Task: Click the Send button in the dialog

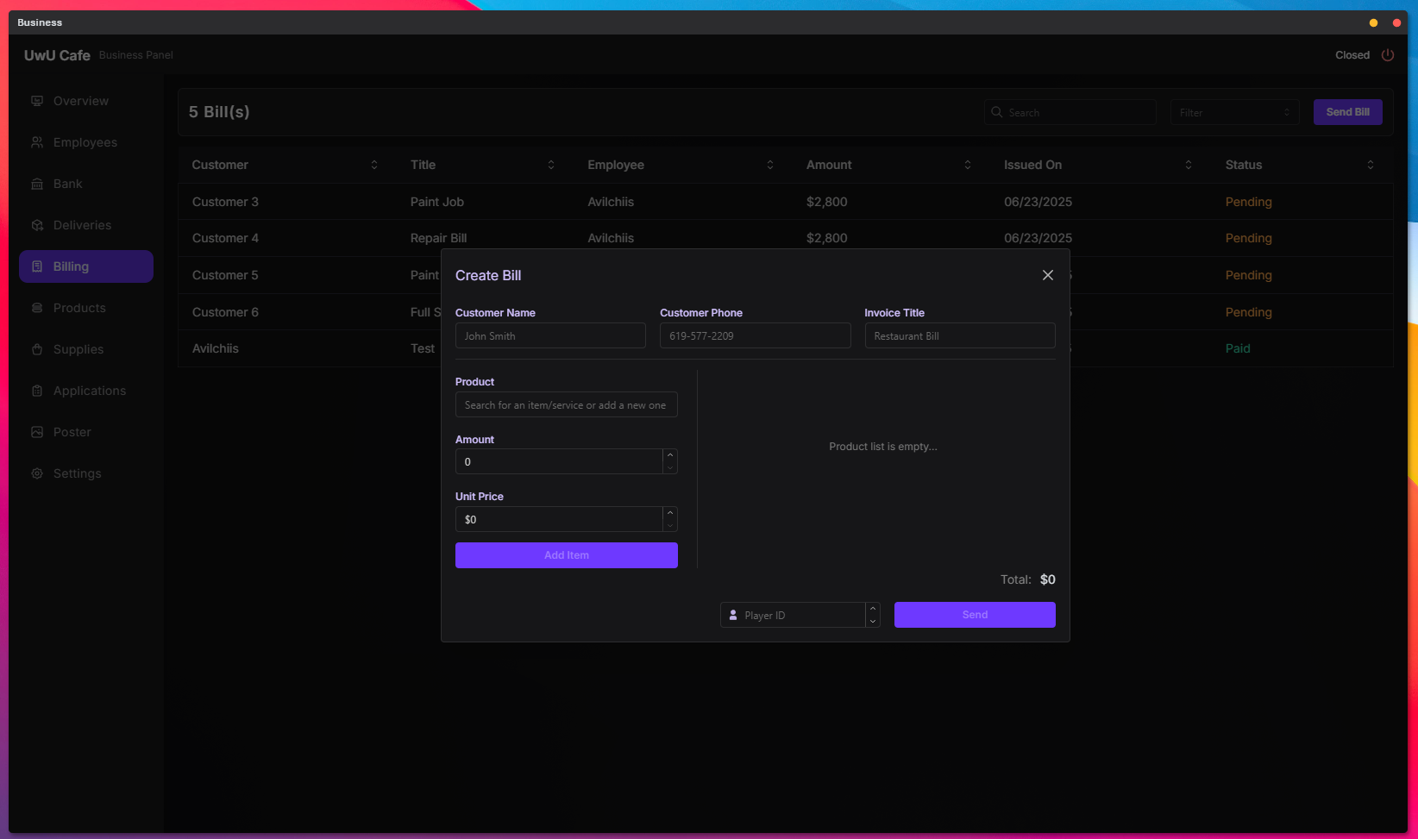Action: point(975,615)
